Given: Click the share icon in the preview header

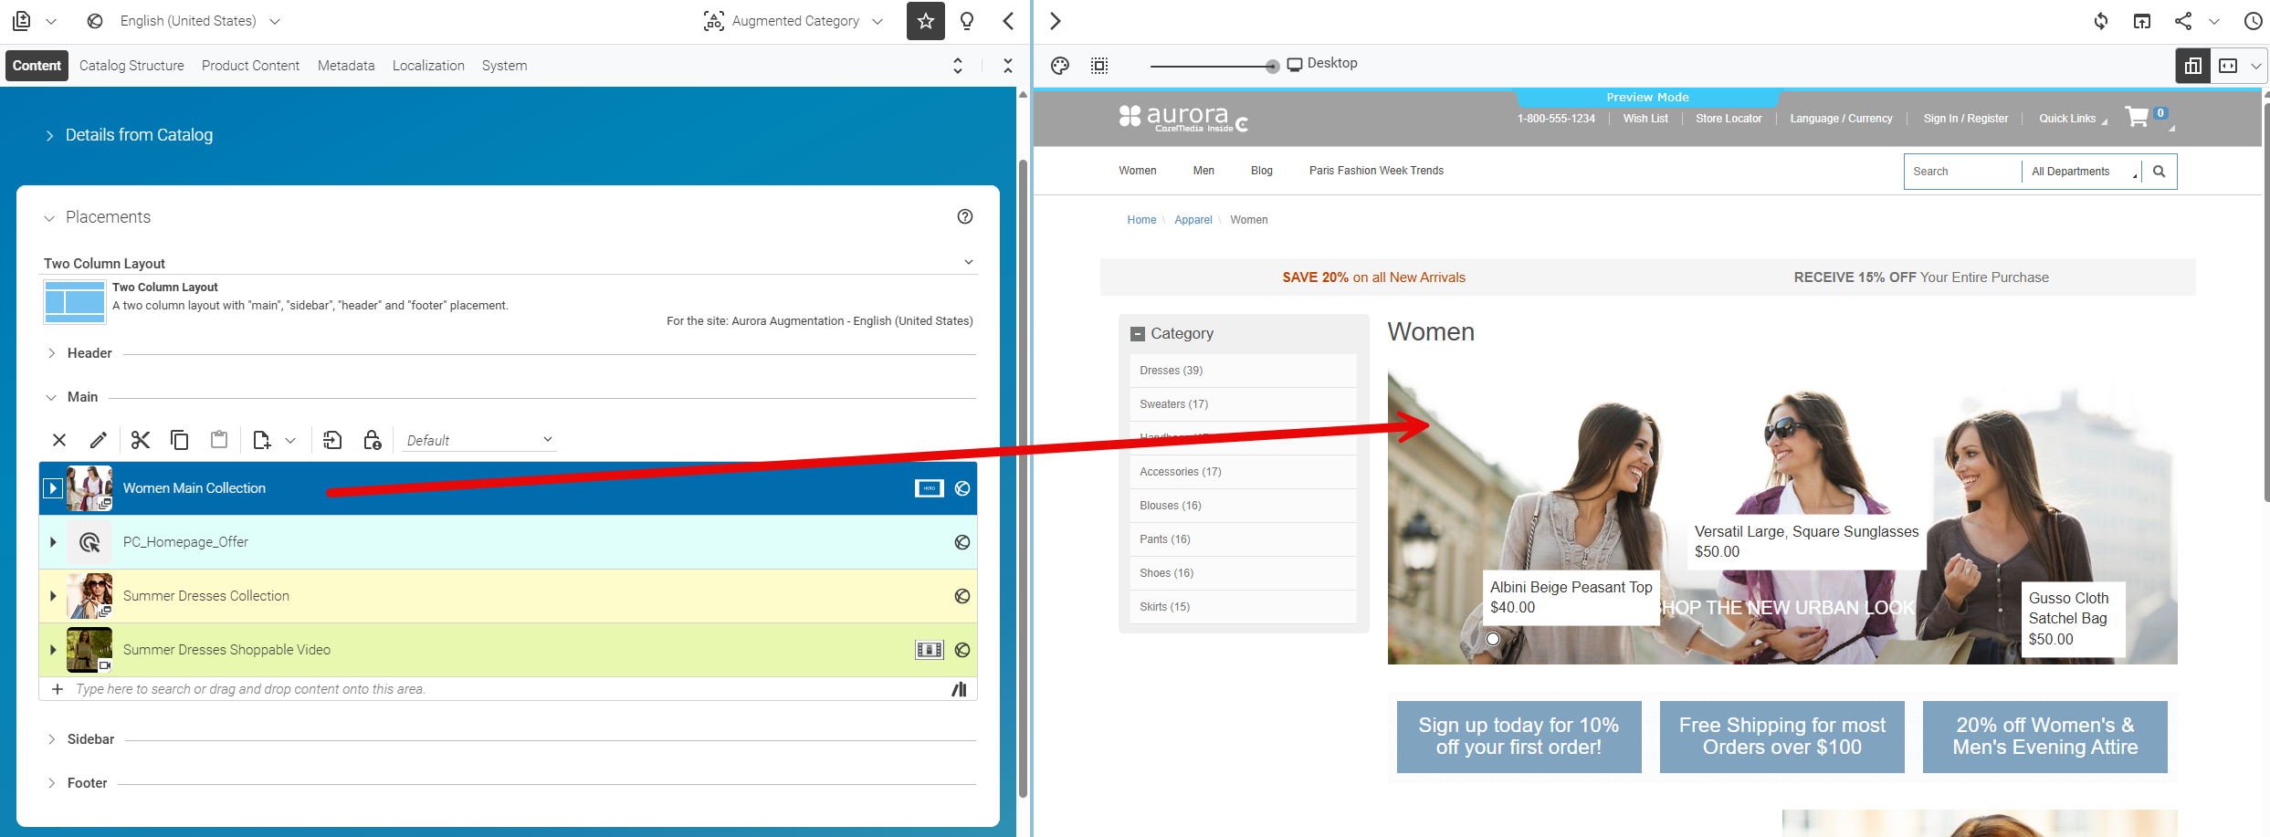Looking at the screenshot, I should point(2184,20).
